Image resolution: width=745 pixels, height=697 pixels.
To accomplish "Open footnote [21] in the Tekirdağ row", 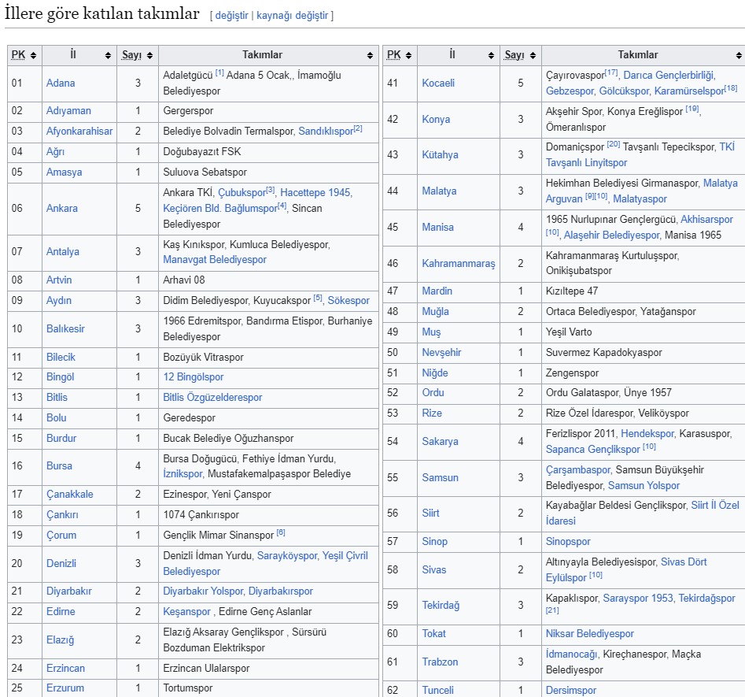I will (x=552, y=610).
